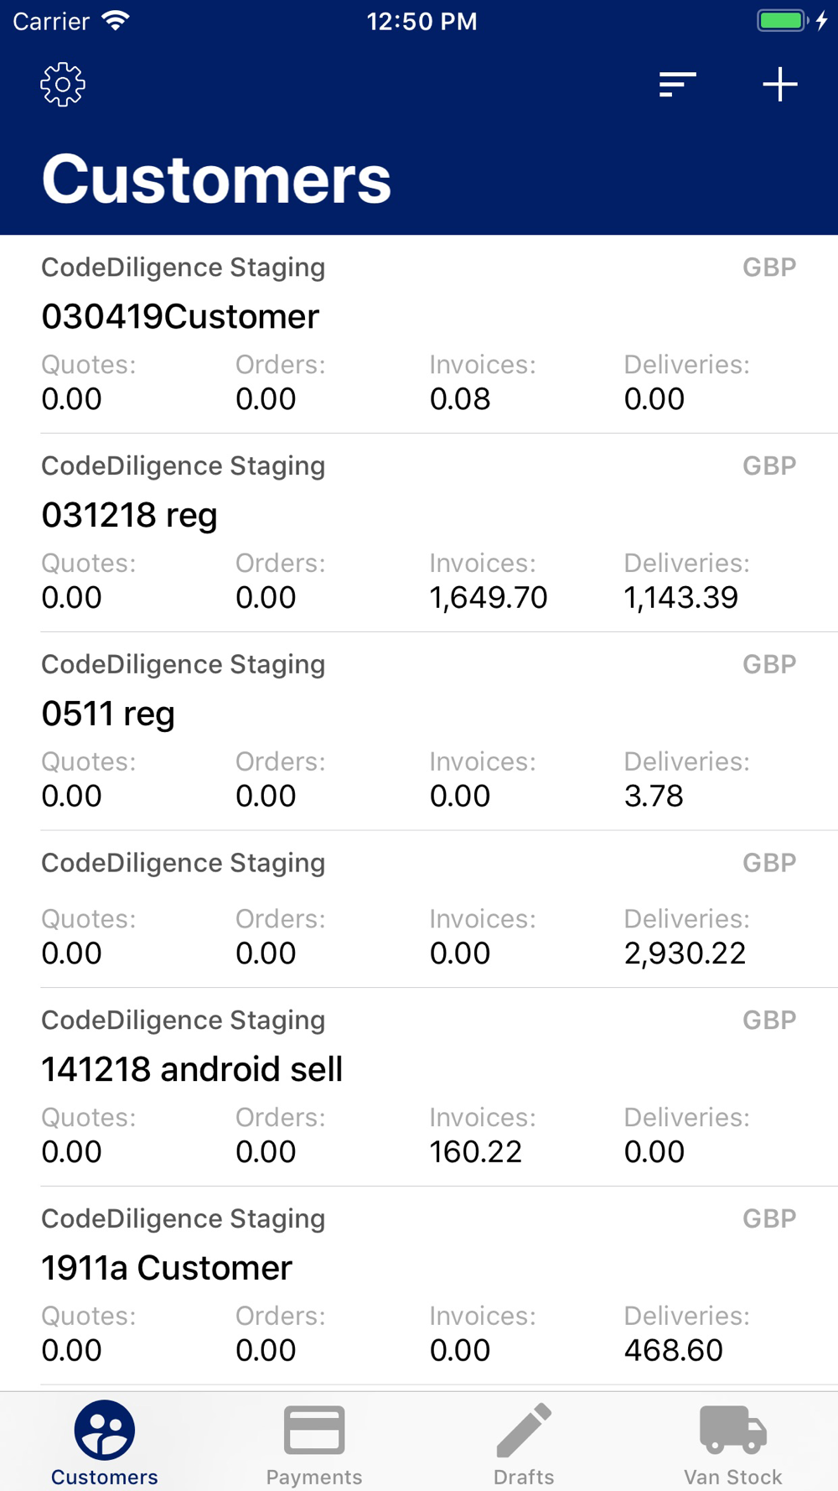Tap the Van Stock truck icon
838x1491 pixels.
[x=733, y=1430]
